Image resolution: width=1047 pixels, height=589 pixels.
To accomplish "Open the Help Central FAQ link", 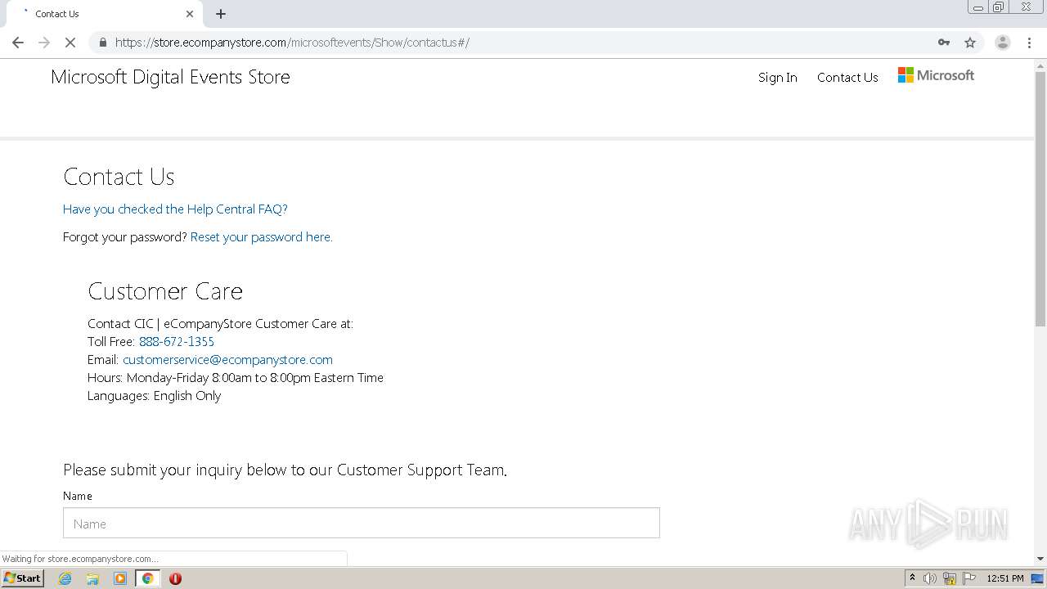I will 175,209.
